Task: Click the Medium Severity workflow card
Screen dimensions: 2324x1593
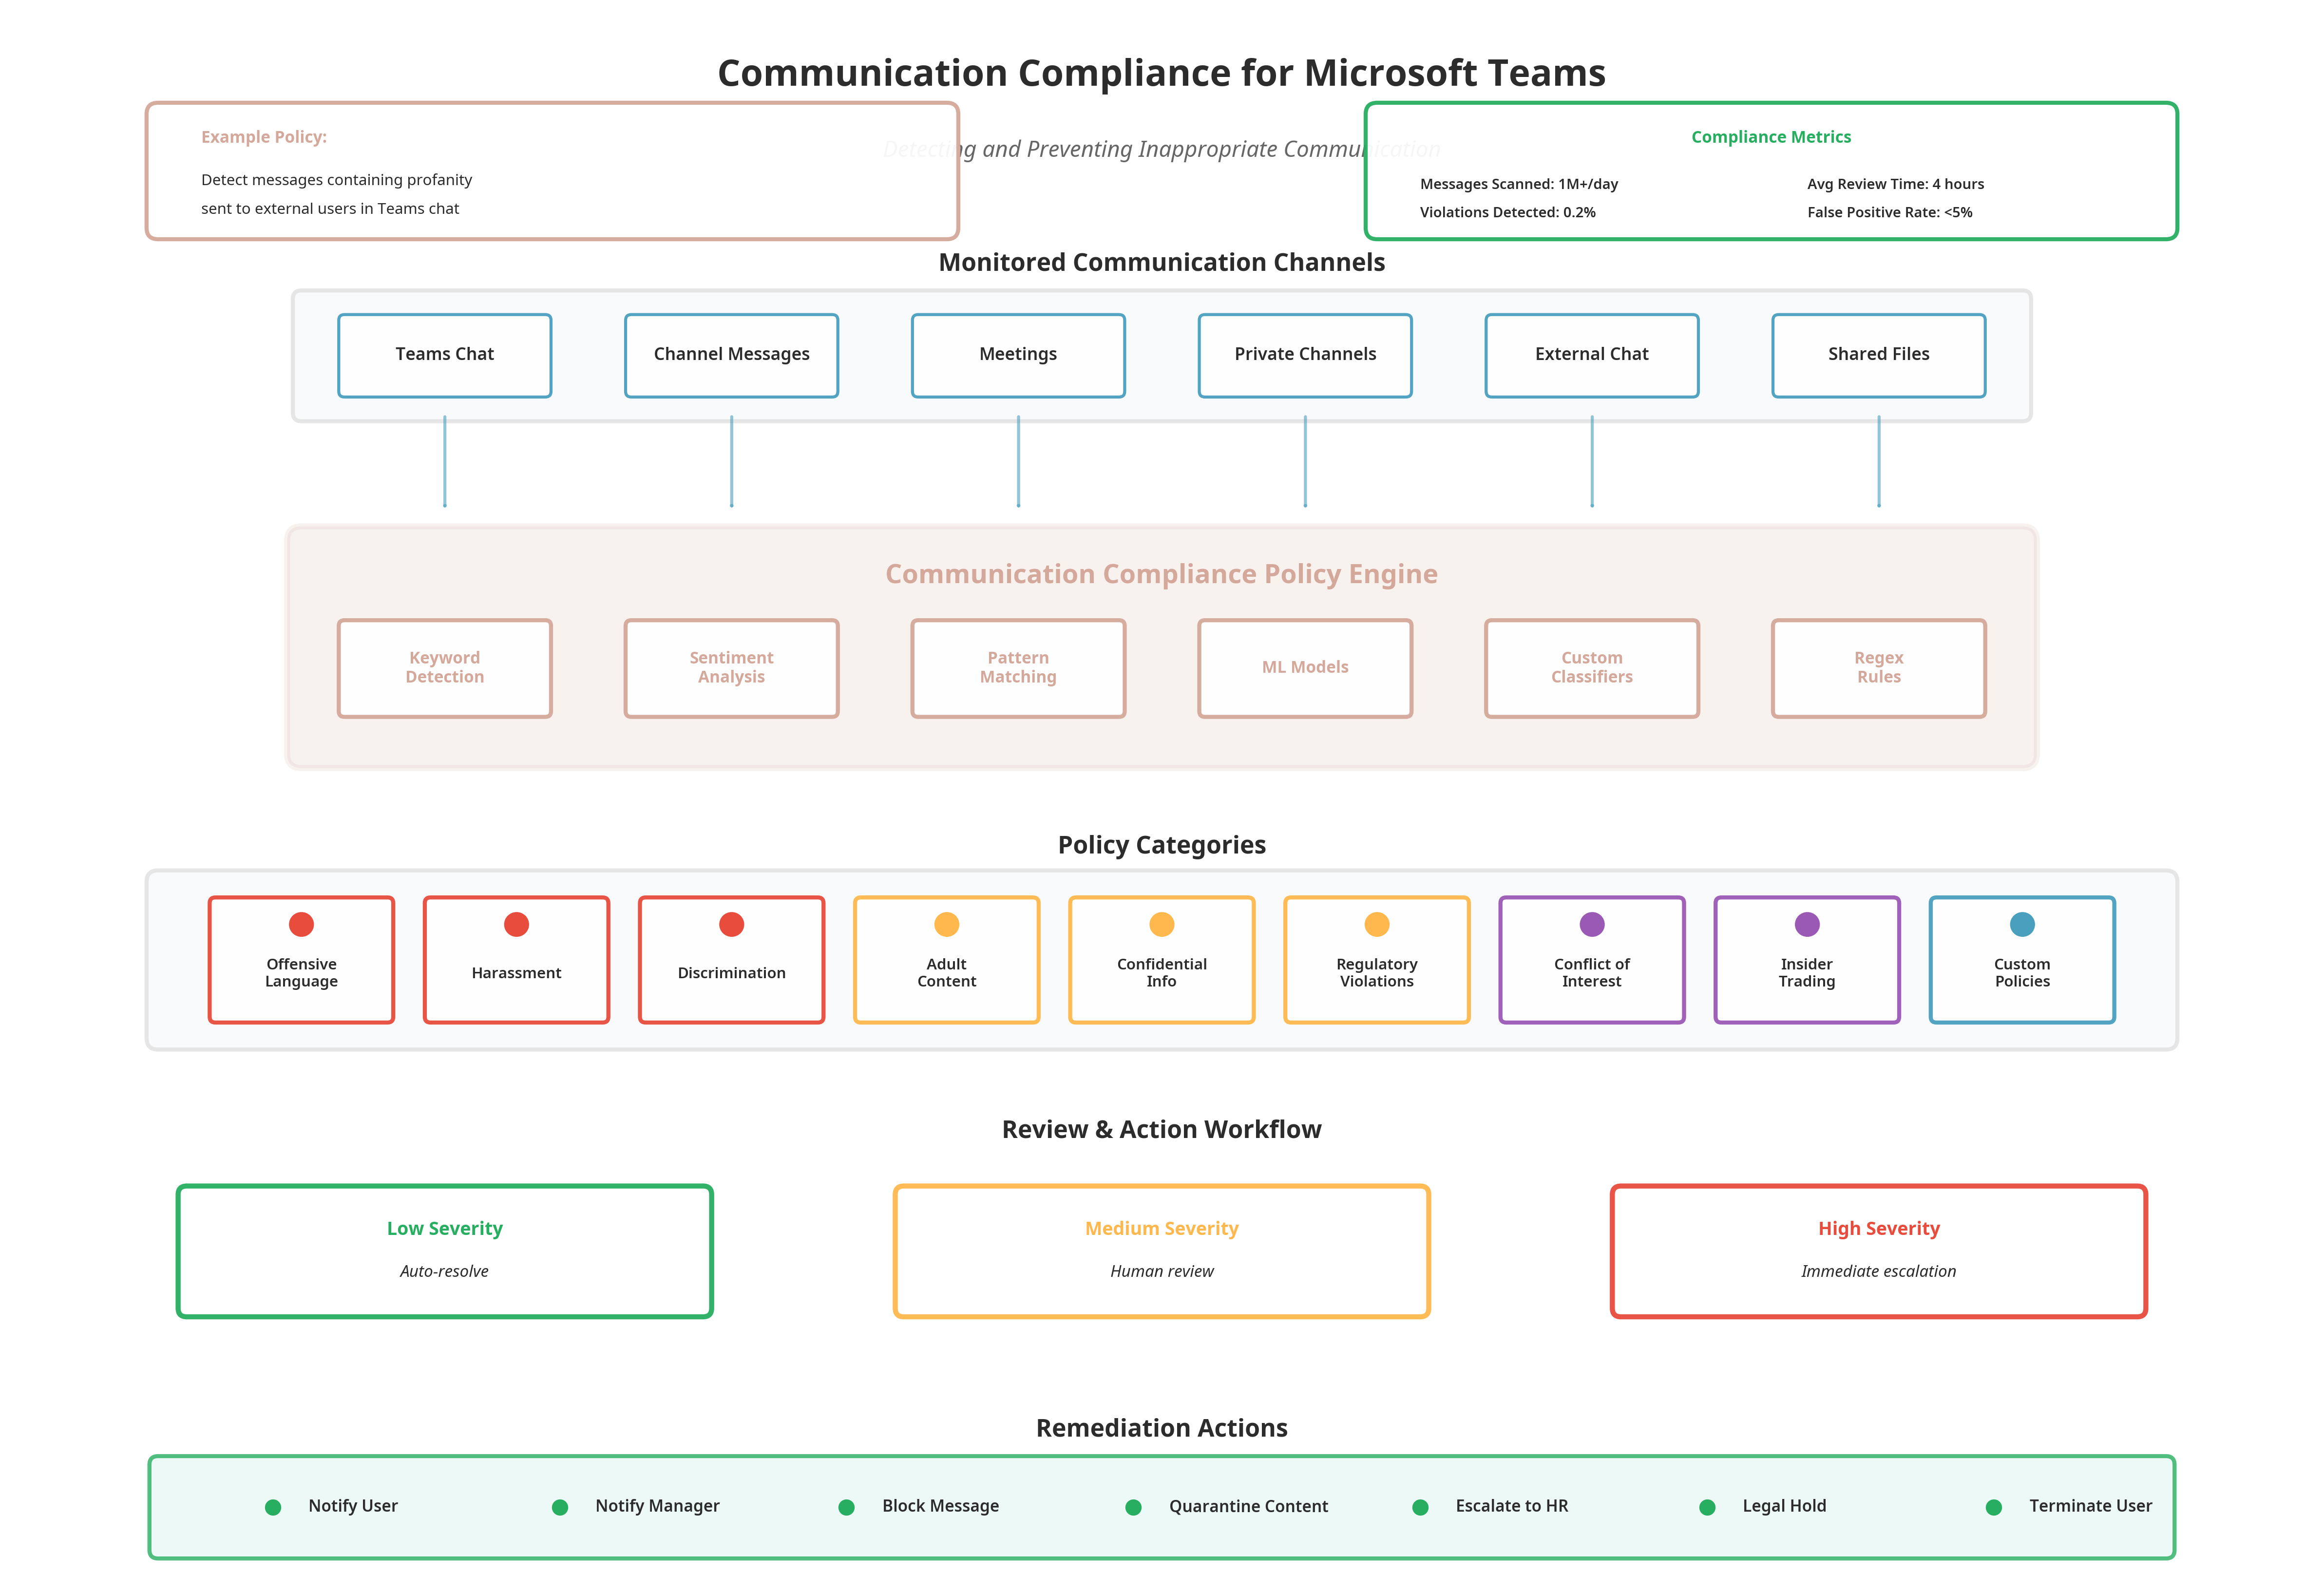Action: click(x=1161, y=1250)
